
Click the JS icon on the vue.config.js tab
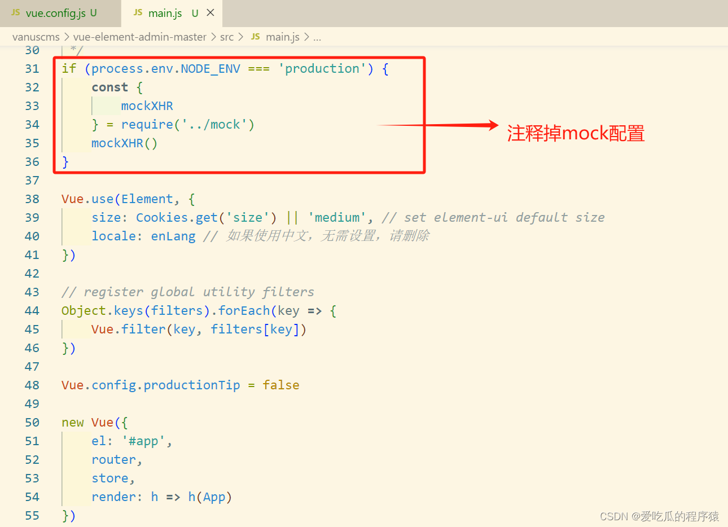pos(15,12)
